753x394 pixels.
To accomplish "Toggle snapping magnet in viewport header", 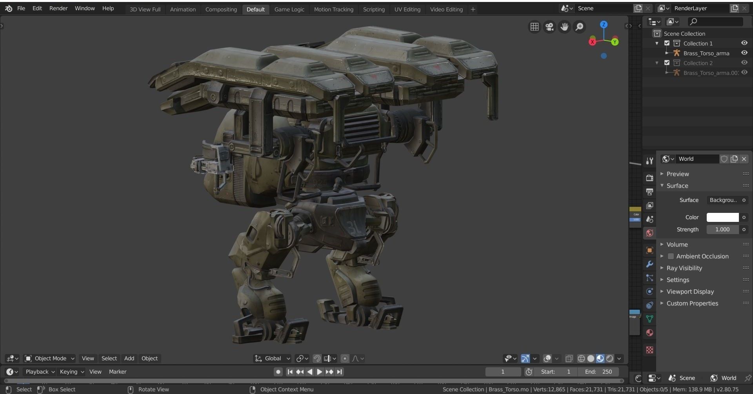I will pyautogui.click(x=317, y=358).
